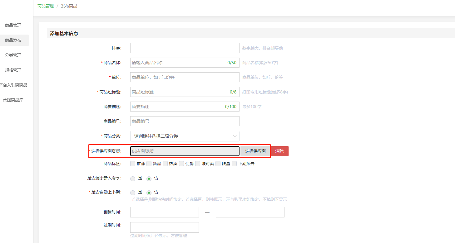Click the 选择供应商 button
The width and height of the screenshot is (455, 243).
[x=255, y=151]
